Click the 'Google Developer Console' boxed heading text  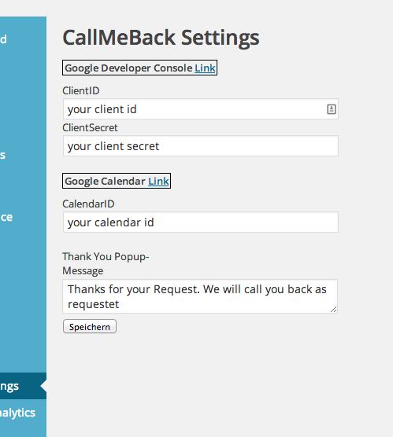coord(128,68)
